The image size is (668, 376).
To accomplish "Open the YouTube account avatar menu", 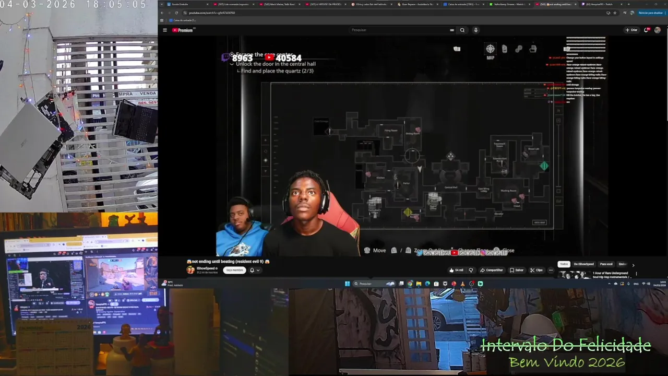I will click(x=658, y=30).
